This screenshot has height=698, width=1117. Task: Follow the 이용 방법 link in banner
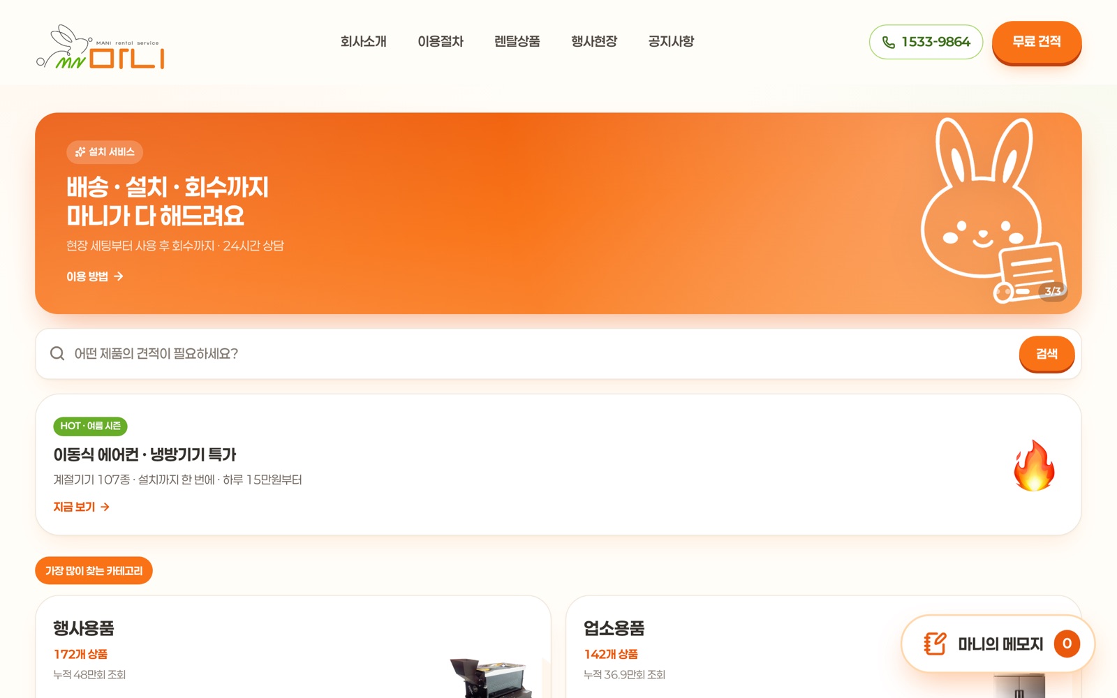pyautogui.click(x=95, y=276)
